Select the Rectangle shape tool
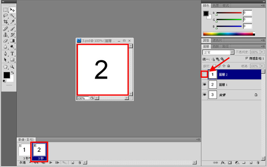Image resolution: width=267 pixels, height=167 pixels. click(12, 60)
